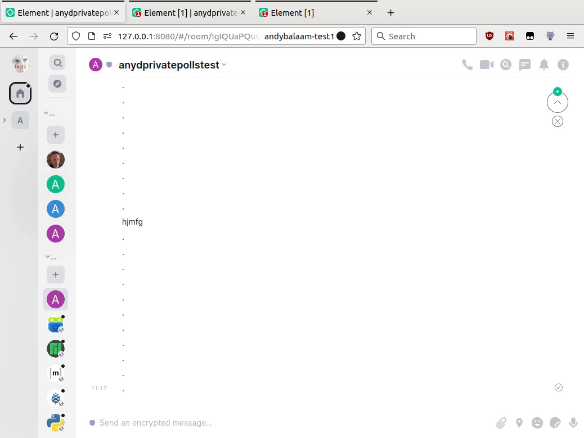
Task: Click the browser Search box
Action: (x=424, y=36)
